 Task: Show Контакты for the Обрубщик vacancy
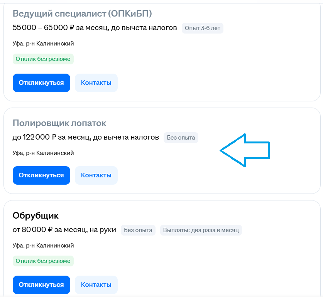[96, 285]
